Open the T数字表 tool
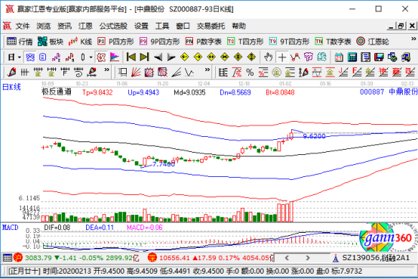 tap(333, 42)
